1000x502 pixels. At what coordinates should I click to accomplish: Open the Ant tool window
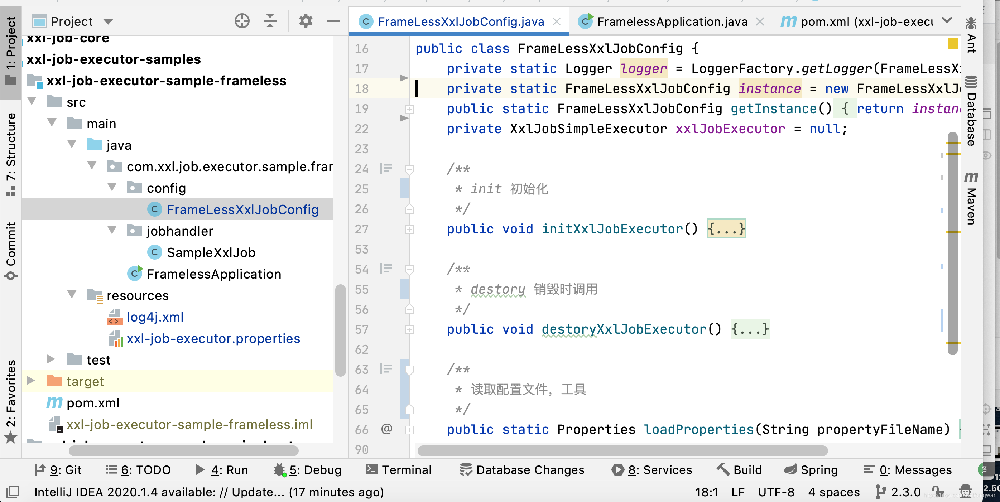(x=971, y=35)
